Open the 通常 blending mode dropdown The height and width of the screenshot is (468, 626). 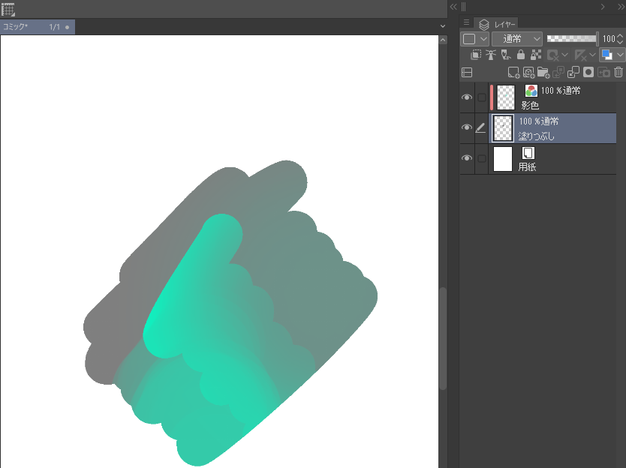(x=517, y=39)
